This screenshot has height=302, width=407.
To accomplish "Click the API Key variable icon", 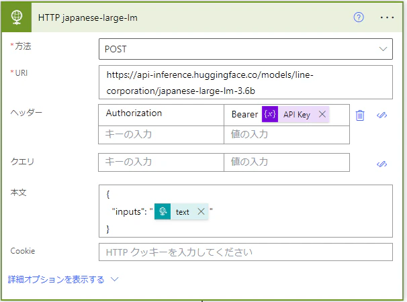I will [270, 114].
